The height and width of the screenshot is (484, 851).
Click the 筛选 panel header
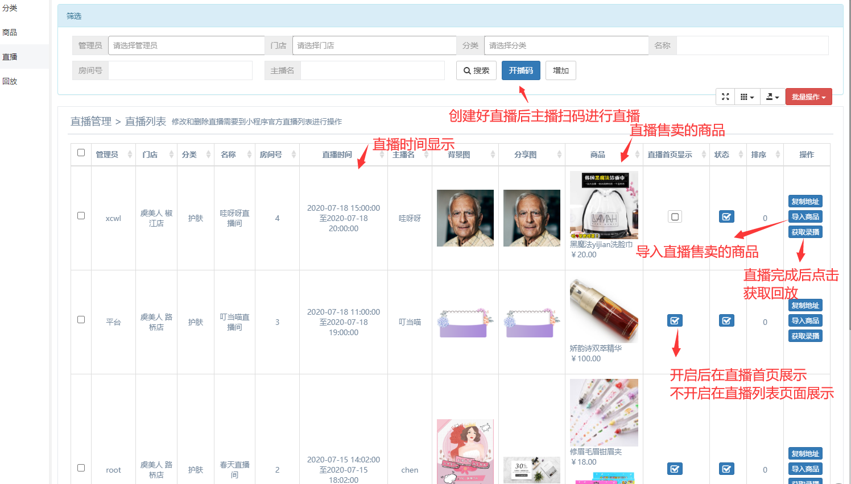click(x=450, y=16)
